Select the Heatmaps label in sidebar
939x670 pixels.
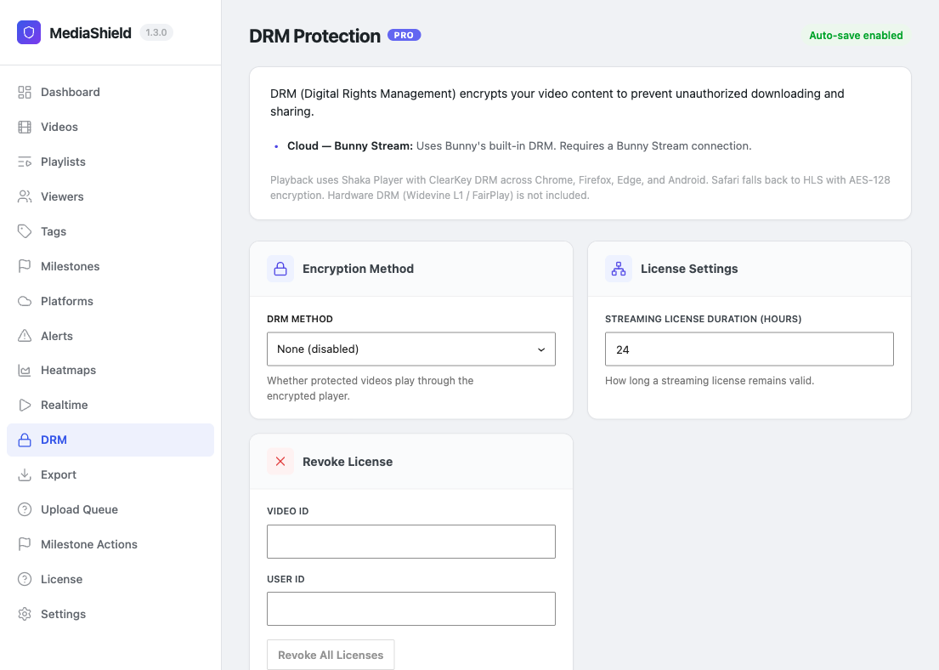[x=68, y=371]
